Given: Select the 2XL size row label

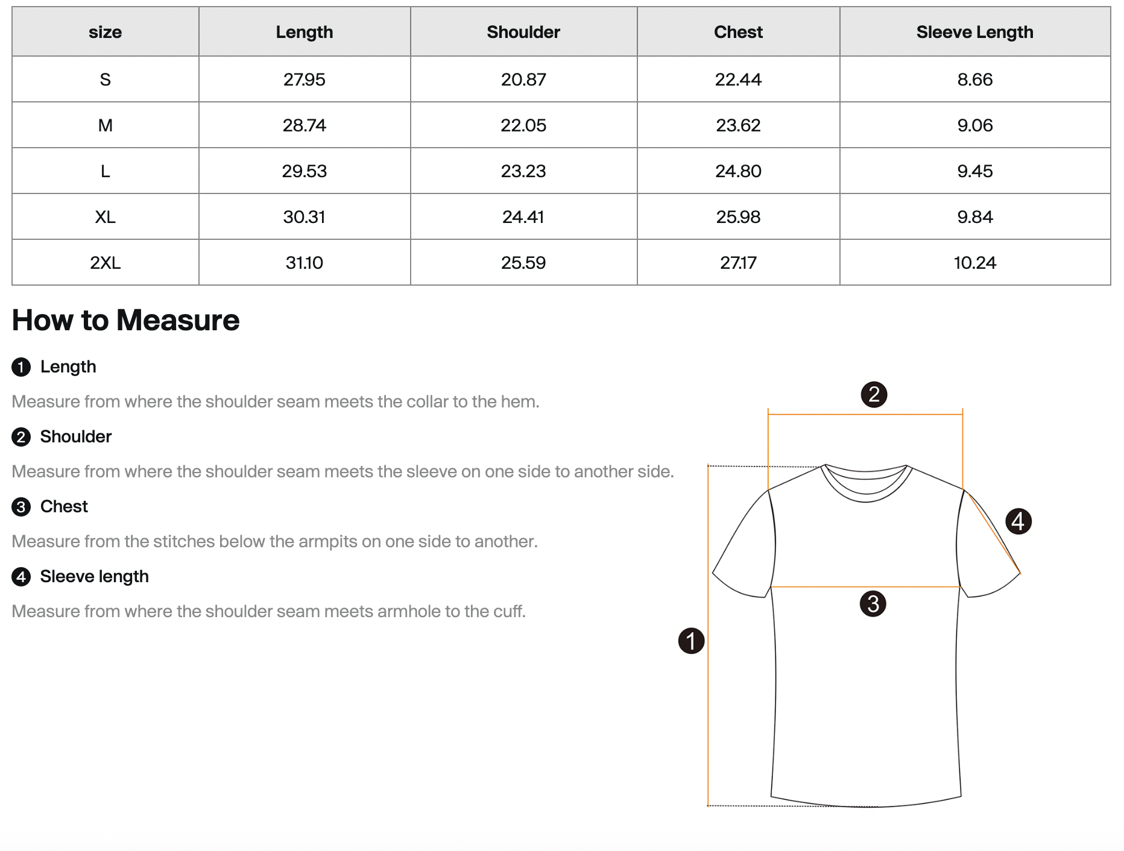Looking at the screenshot, I should tap(106, 263).
